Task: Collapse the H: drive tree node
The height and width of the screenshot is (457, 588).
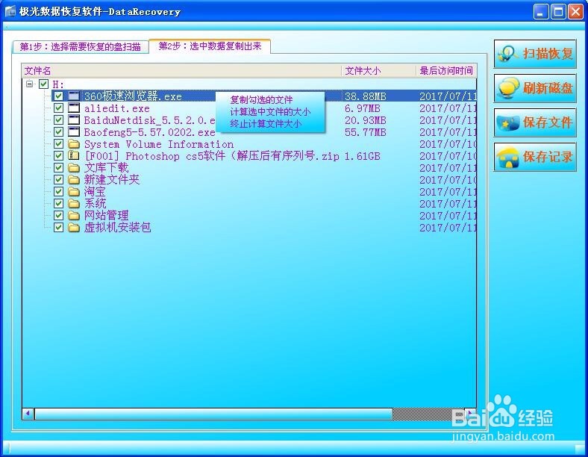Action: click(30, 84)
